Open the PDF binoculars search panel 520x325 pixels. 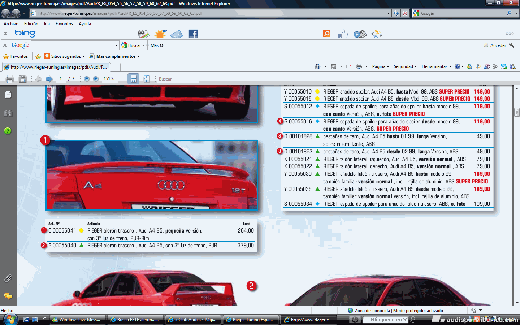(8, 113)
